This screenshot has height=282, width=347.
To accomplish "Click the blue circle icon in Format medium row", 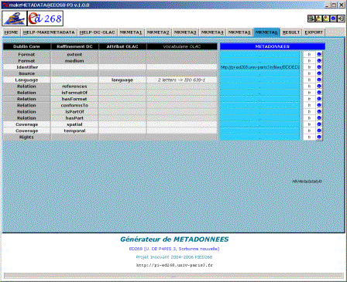I will 319,61.
